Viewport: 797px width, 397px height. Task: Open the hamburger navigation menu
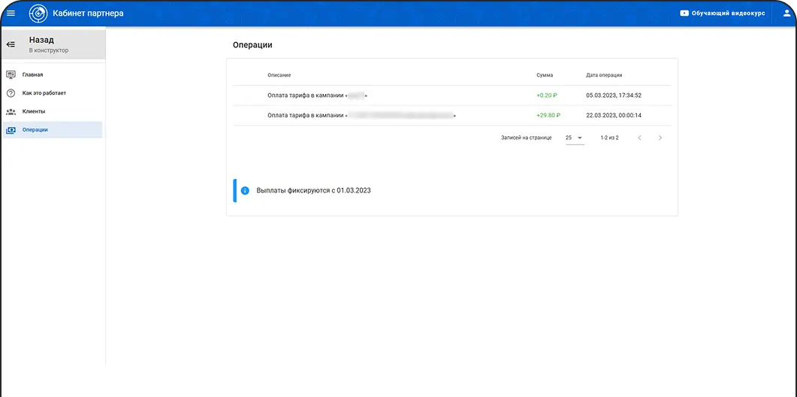[x=11, y=13]
